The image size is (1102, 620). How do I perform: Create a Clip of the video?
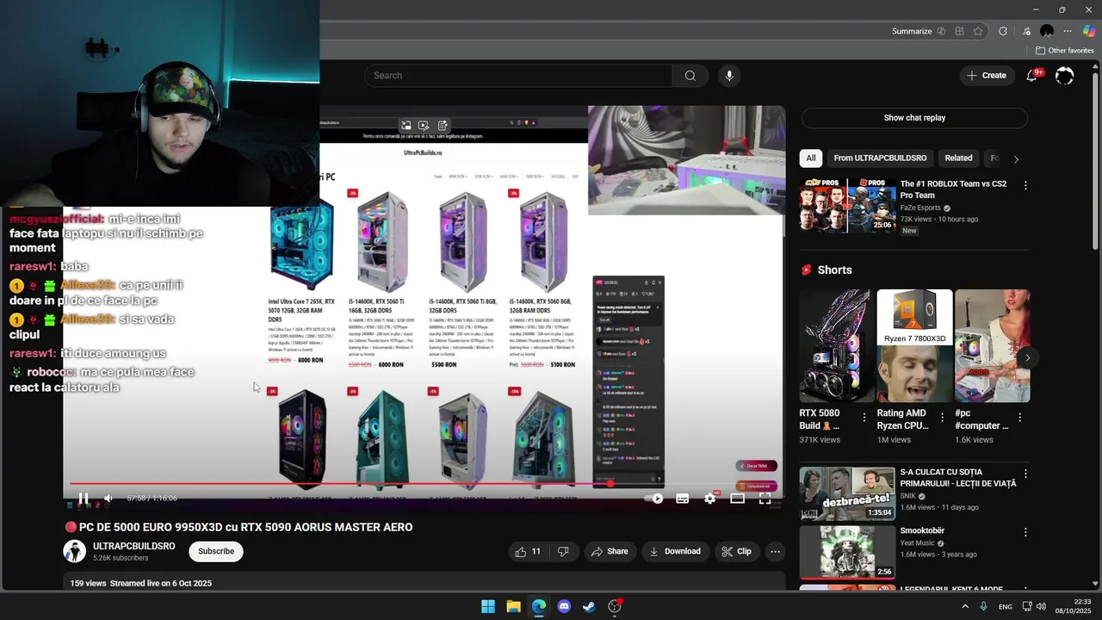click(x=736, y=551)
